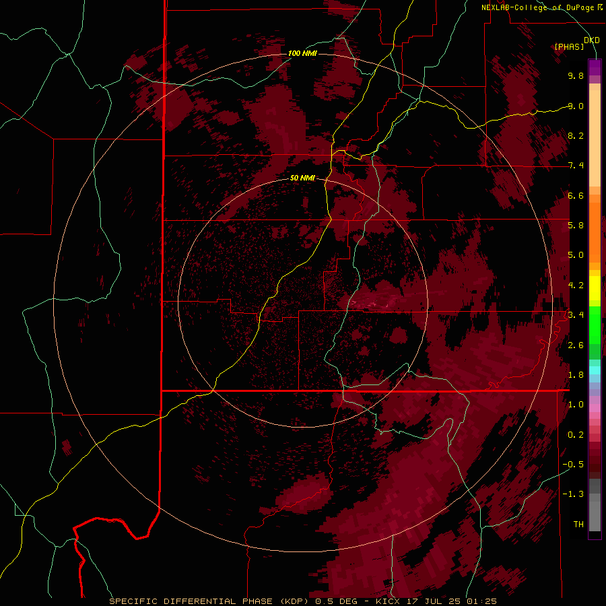
Task: Select the 9.8 value on the scale
Action: (576, 75)
